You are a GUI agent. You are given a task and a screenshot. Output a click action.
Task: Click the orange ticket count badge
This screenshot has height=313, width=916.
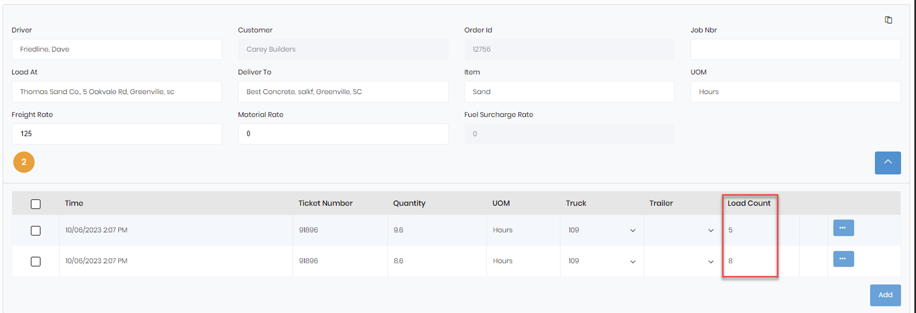[x=23, y=162]
